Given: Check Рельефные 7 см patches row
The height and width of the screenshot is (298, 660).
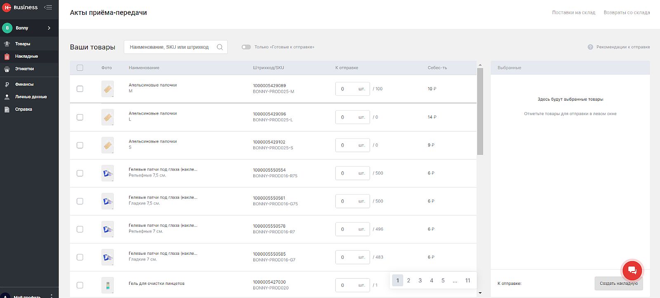Looking at the screenshot, I should point(80,230).
